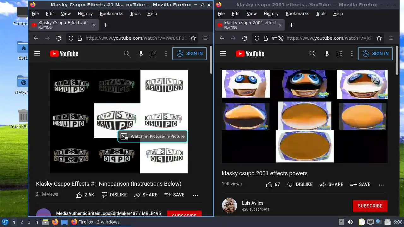Toggle Watch in Picture-in-Picture
This screenshot has width=404, height=227.
(153, 136)
